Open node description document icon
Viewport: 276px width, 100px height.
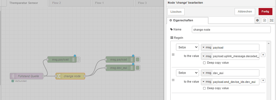[264, 20]
